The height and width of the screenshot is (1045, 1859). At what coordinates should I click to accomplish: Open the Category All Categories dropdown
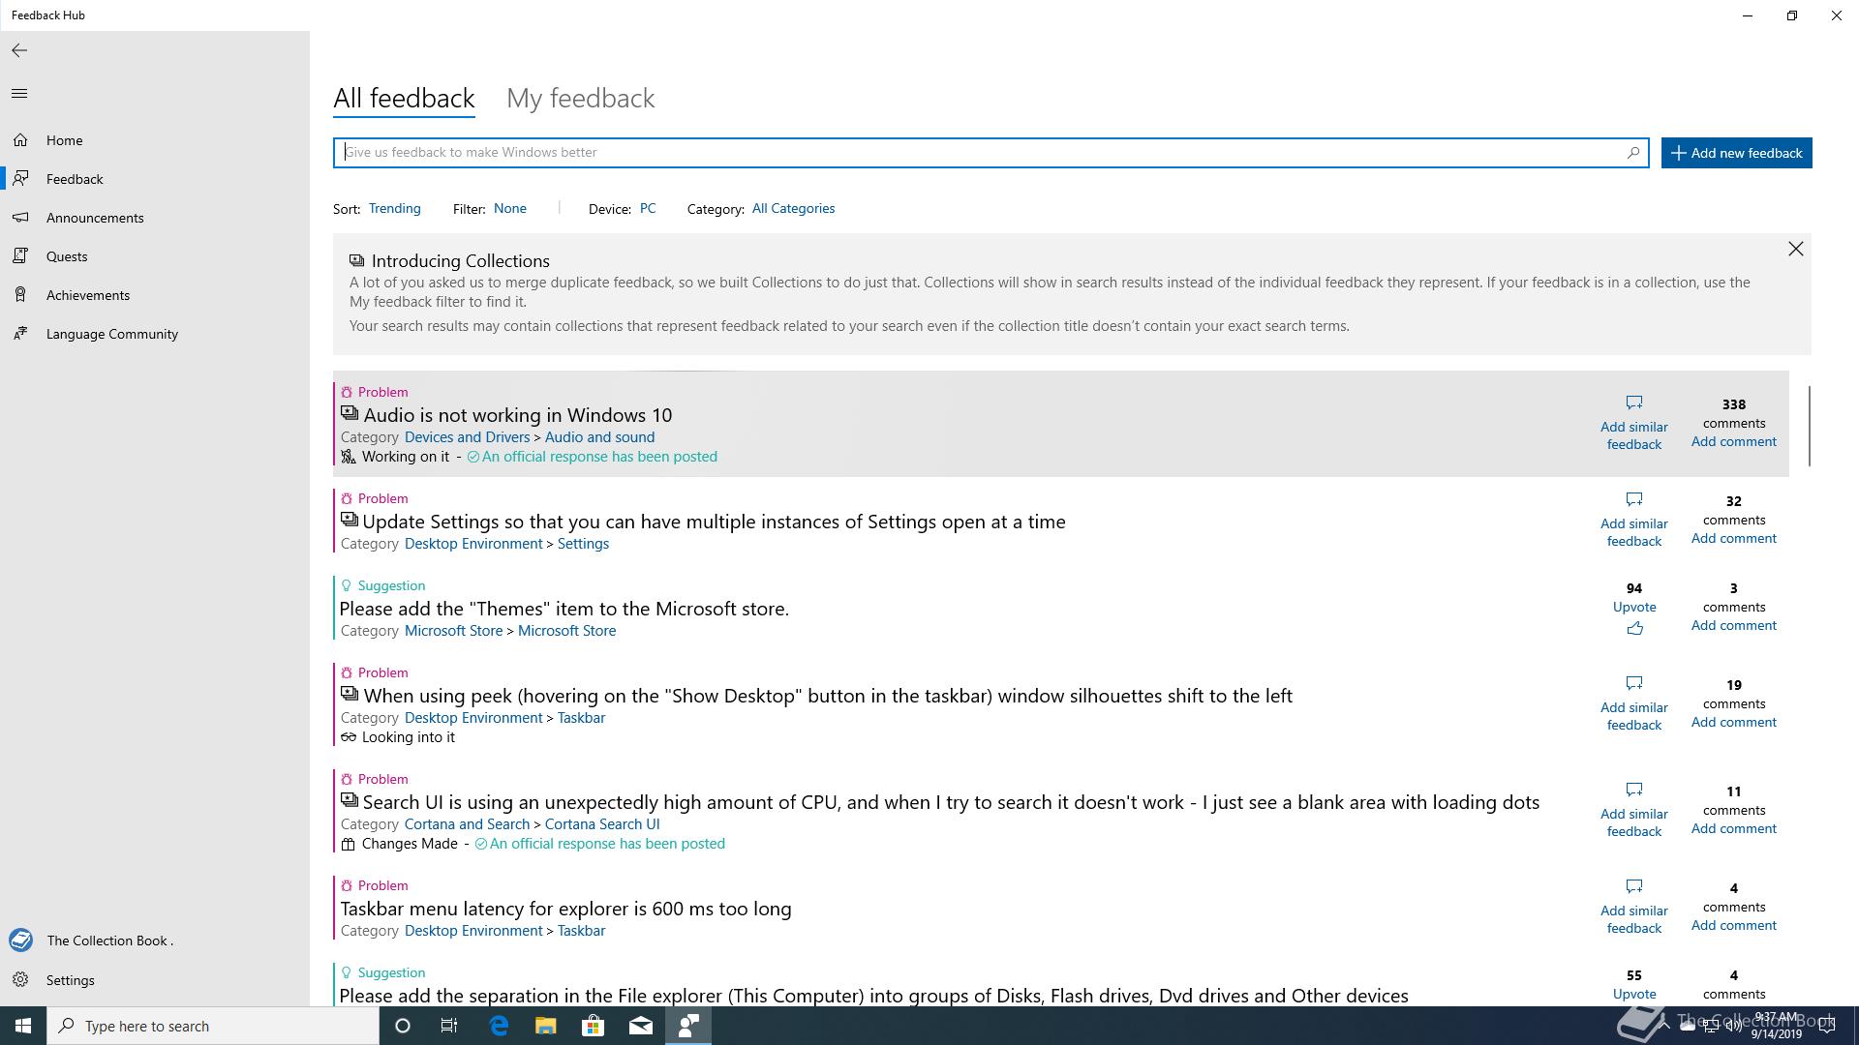pyautogui.click(x=793, y=208)
